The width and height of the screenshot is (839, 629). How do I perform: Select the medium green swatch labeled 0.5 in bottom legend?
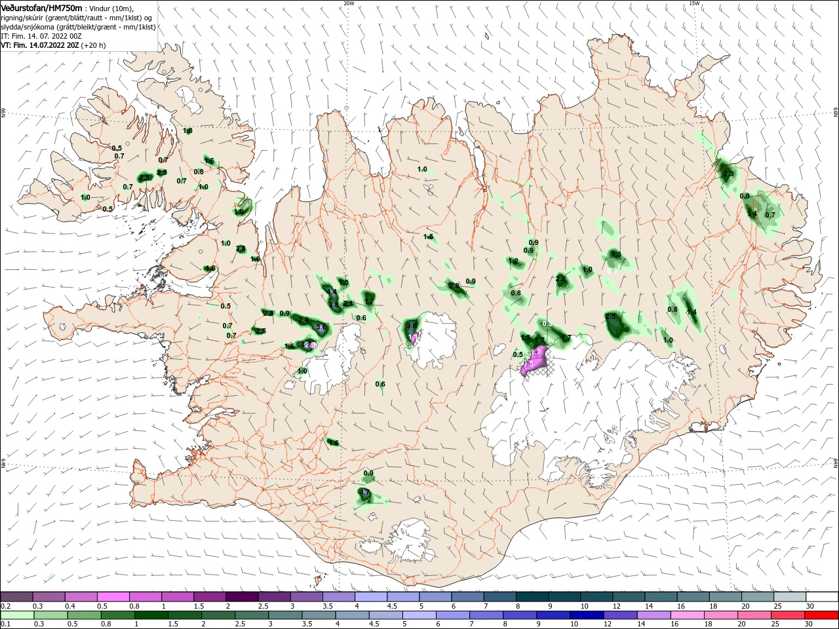[84, 615]
